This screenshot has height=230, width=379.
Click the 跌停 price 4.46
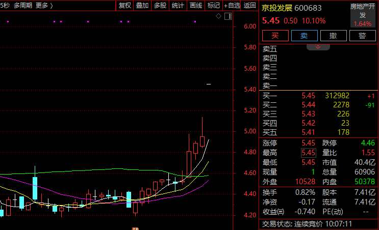point(368,143)
